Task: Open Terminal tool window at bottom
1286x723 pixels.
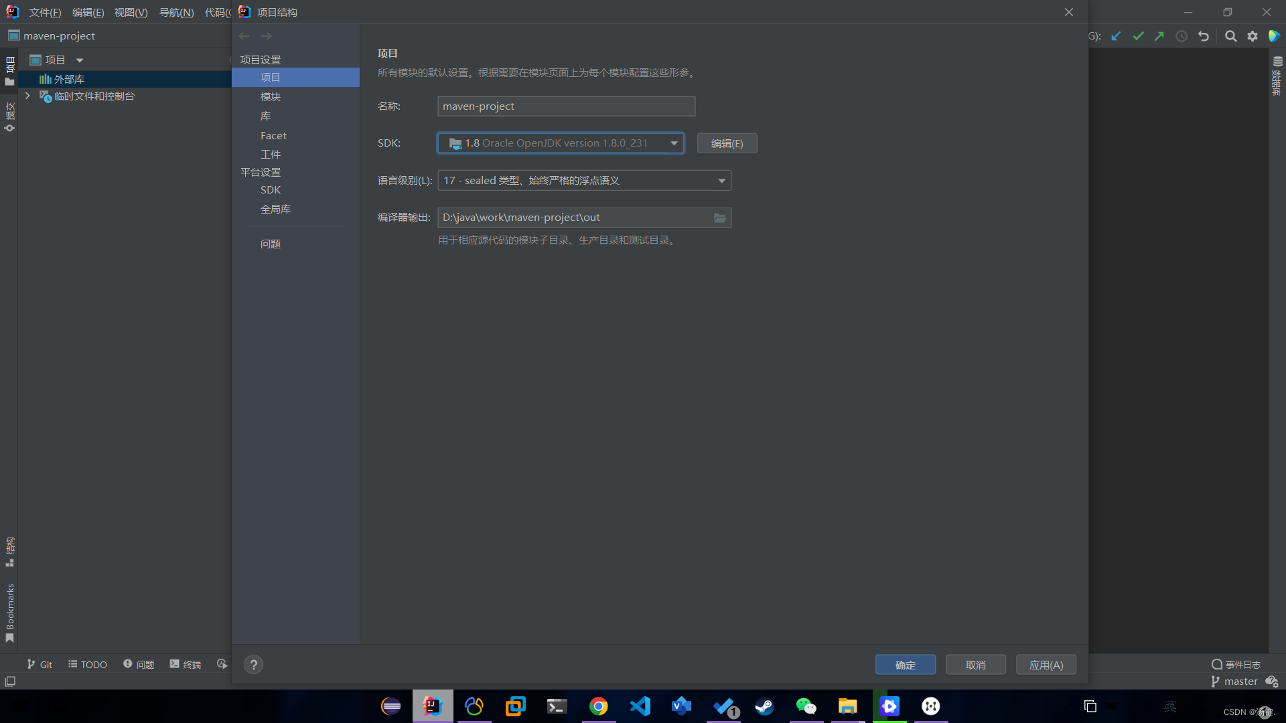Action: (x=186, y=664)
